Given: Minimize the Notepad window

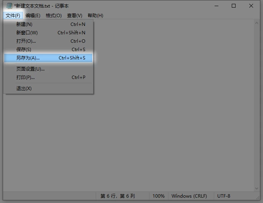Looking at the screenshot, I should click(216, 6).
